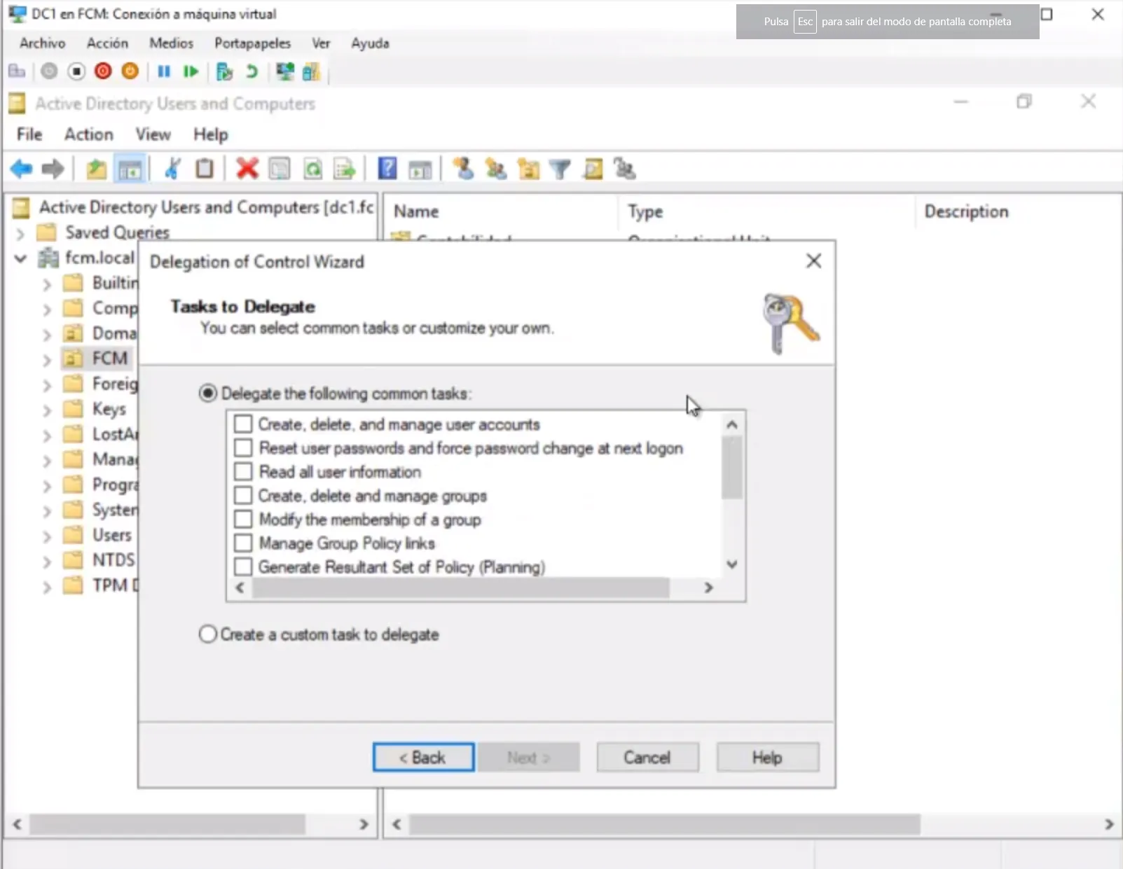Viewport: 1123px width, 869px height.
Task: Click the Hyper-V red shut down icon
Action: tap(103, 71)
